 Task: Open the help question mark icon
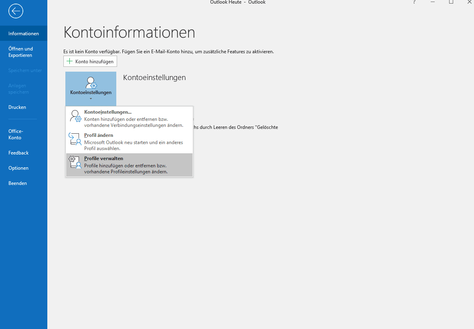coord(414,2)
